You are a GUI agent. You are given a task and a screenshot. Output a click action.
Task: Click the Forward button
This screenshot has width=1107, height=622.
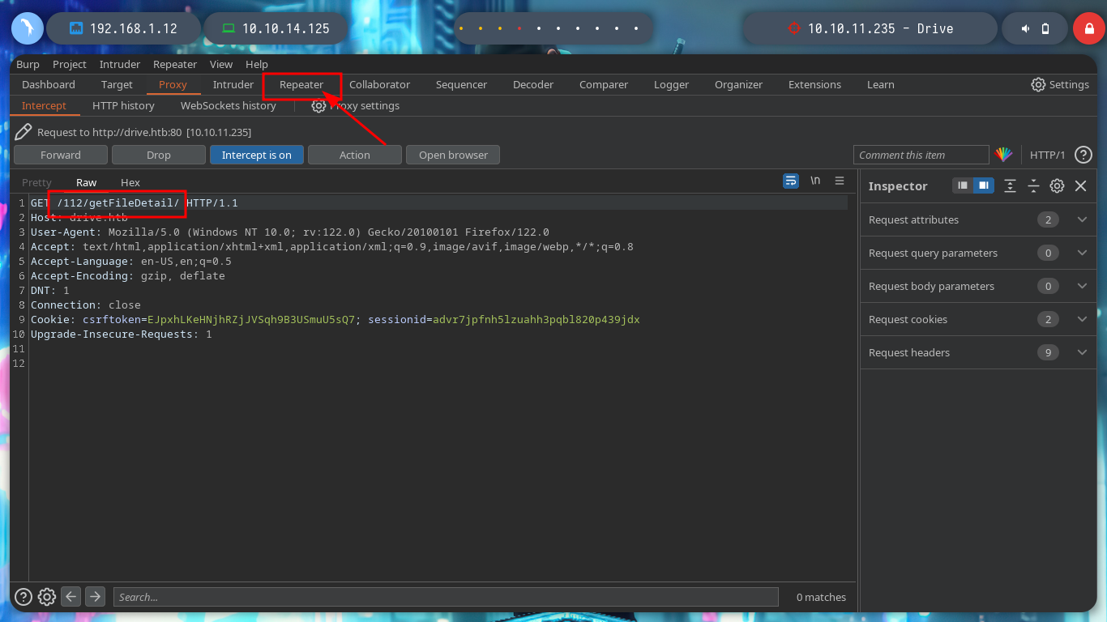click(x=61, y=155)
